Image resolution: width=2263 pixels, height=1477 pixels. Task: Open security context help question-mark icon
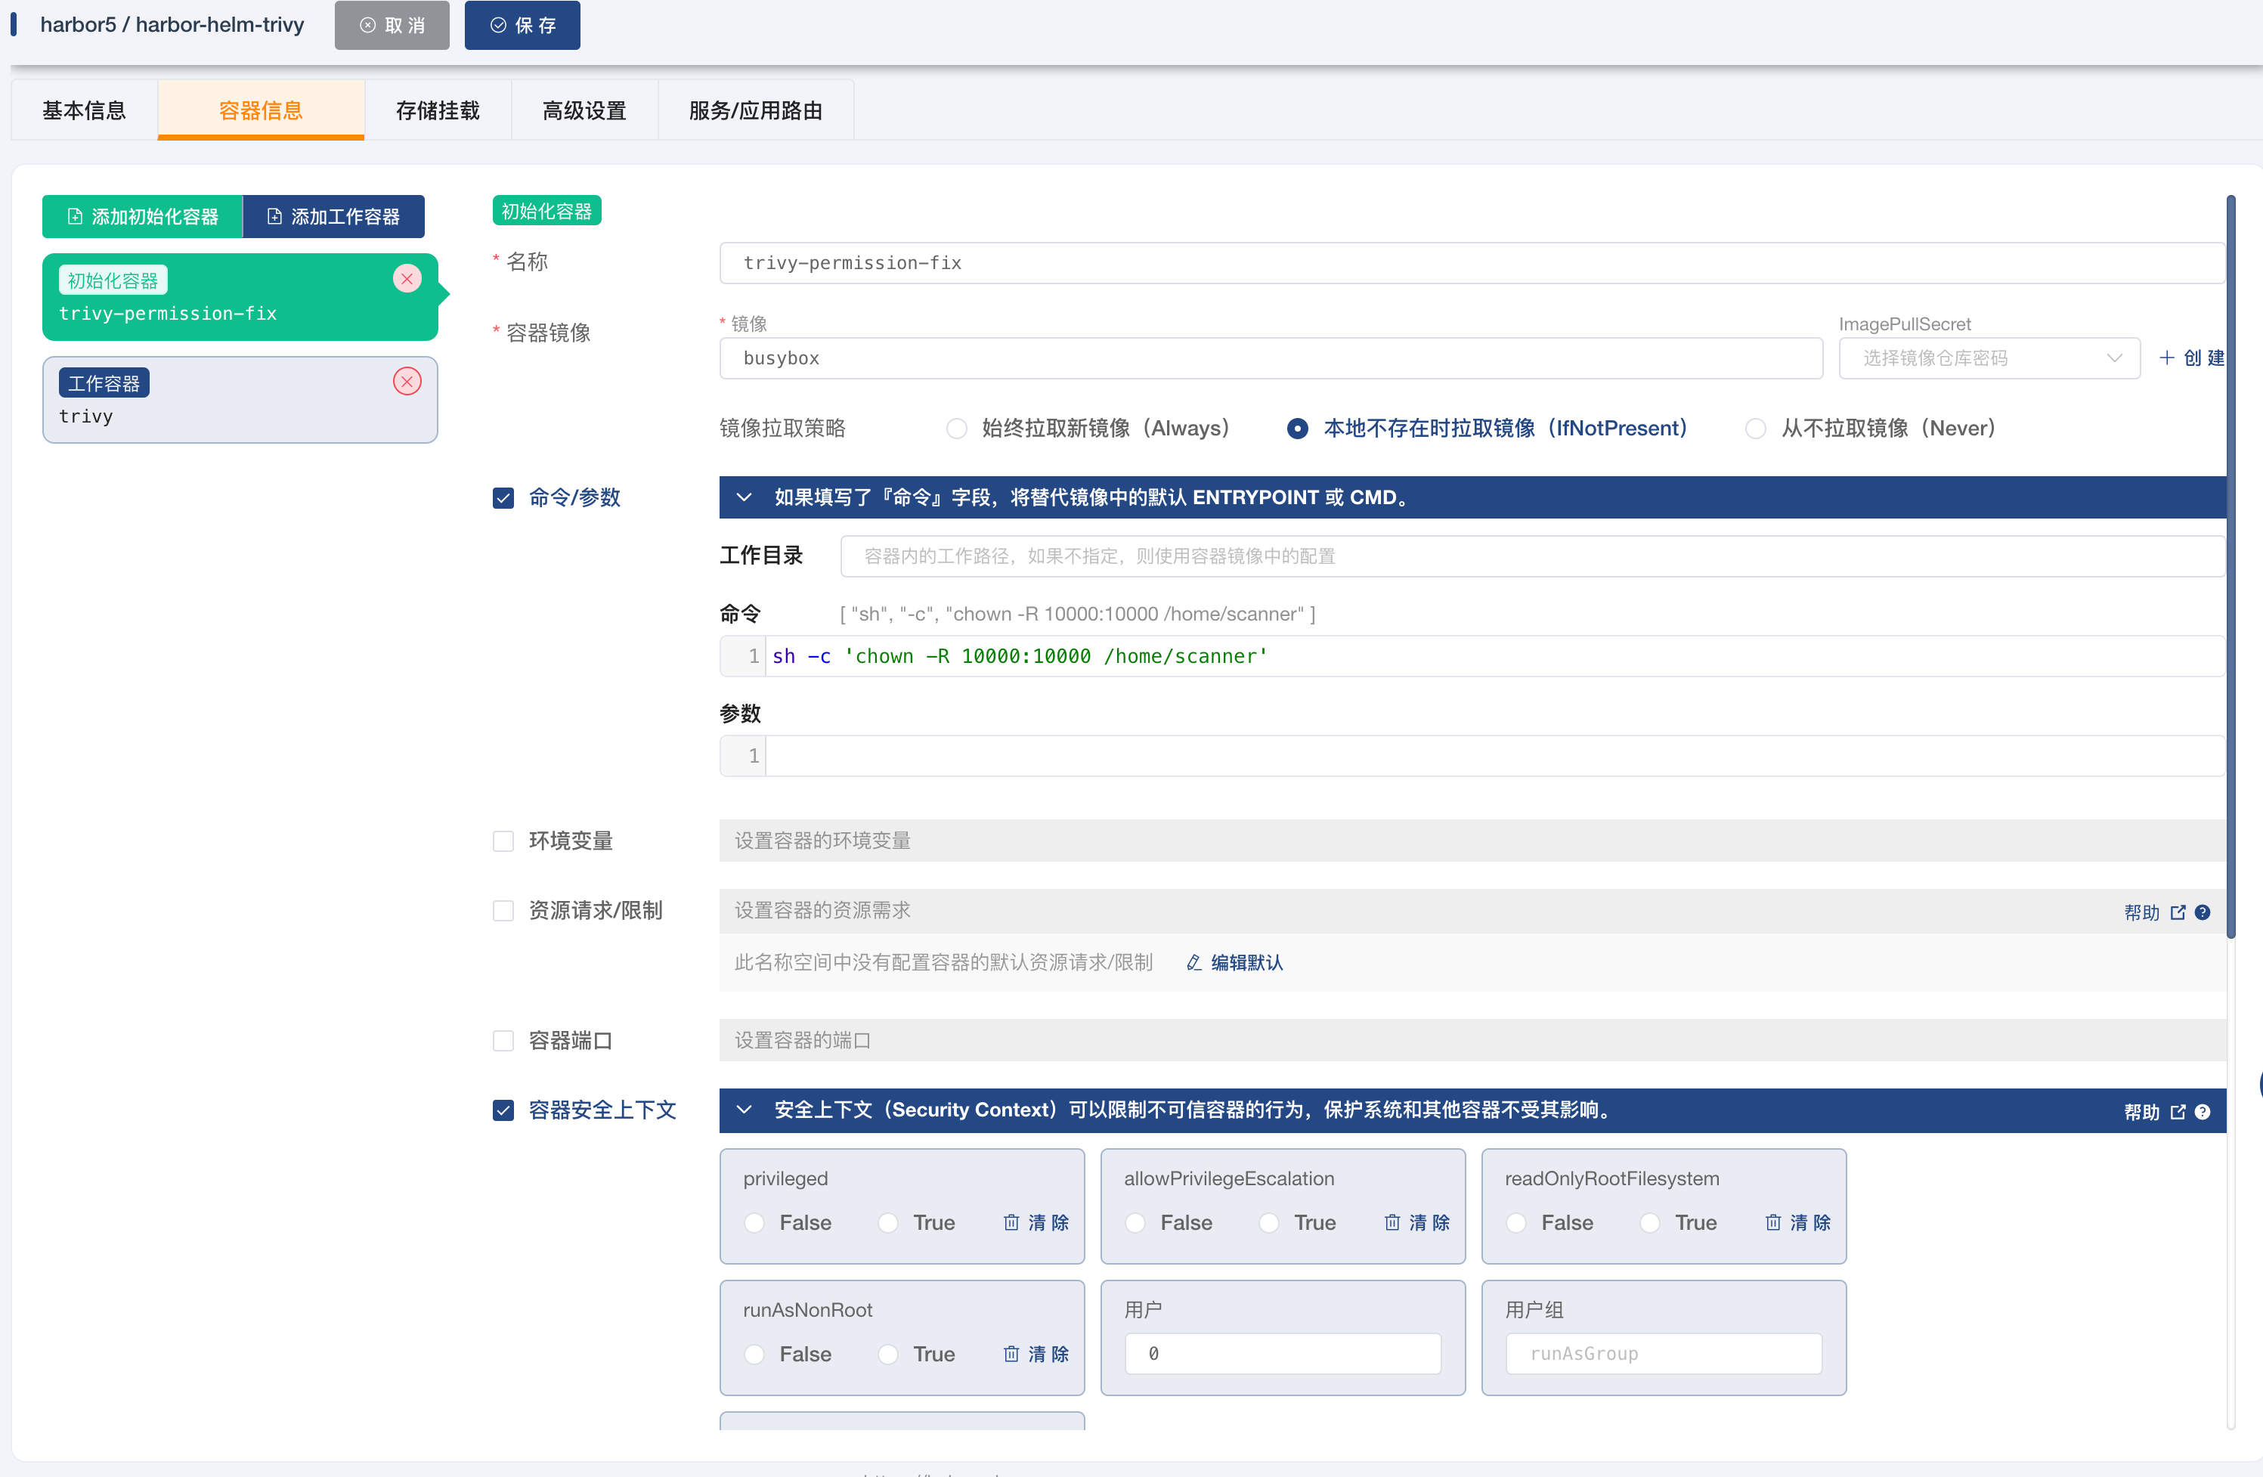pos(2202,1112)
